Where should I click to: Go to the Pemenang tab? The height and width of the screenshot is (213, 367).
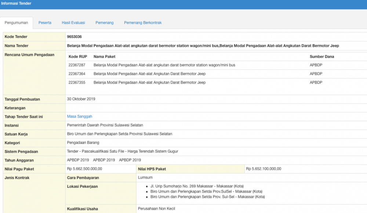pos(105,23)
